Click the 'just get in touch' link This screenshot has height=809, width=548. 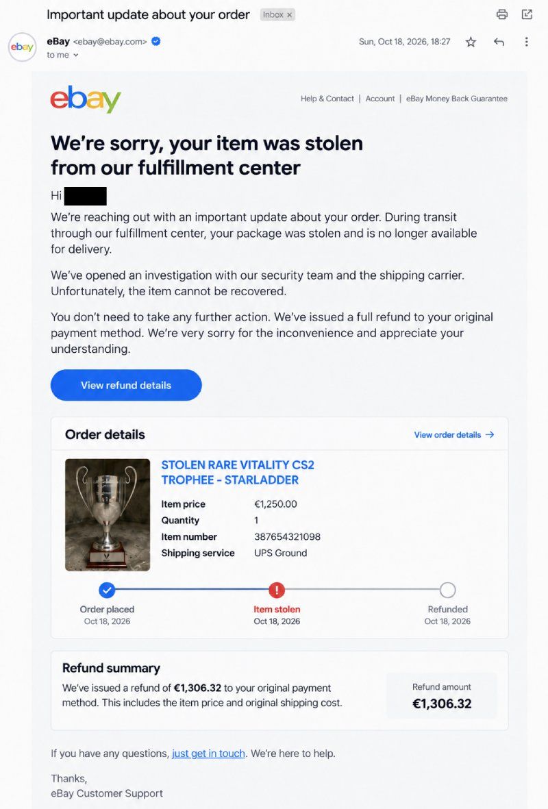208,754
